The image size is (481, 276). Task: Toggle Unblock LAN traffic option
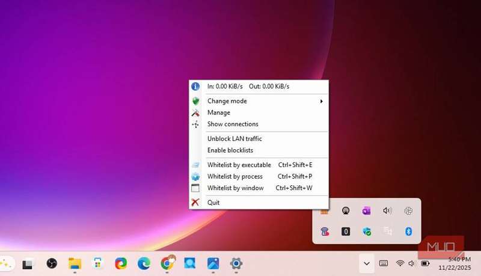[234, 139]
